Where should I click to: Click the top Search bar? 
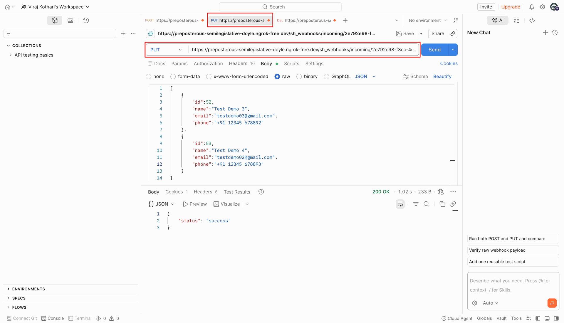coord(280,7)
